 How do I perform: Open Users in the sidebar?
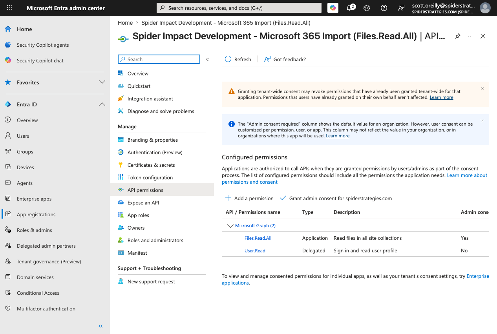click(x=23, y=136)
